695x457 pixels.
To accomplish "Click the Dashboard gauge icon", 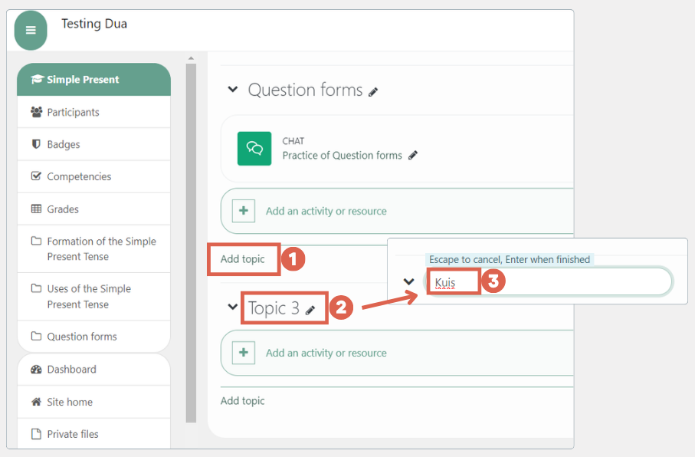I will (x=36, y=369).
